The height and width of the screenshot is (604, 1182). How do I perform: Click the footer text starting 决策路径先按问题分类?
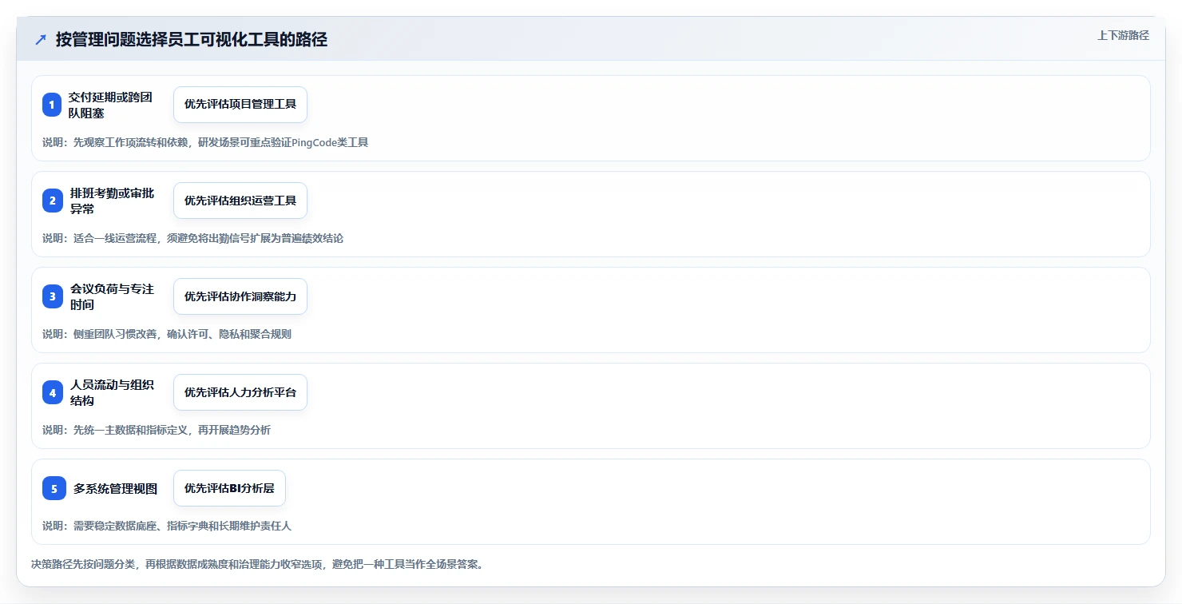(257, 564)
